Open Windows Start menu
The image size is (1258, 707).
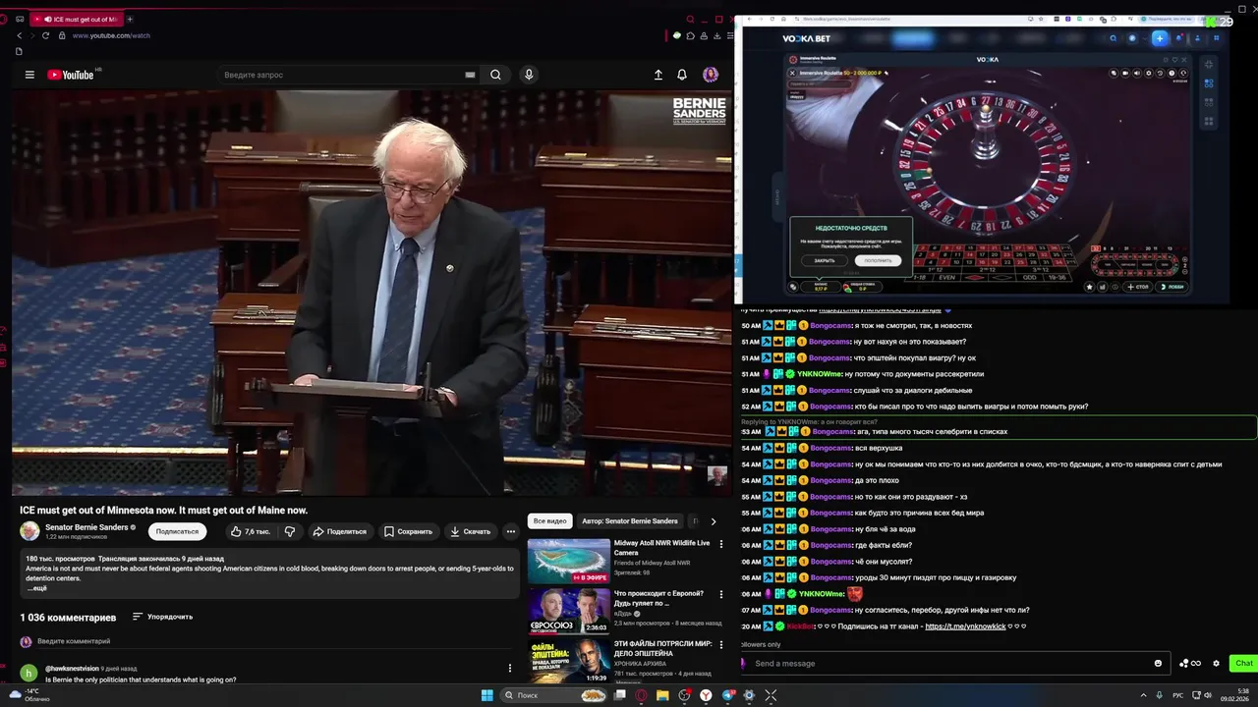click(x=486, y=695)
